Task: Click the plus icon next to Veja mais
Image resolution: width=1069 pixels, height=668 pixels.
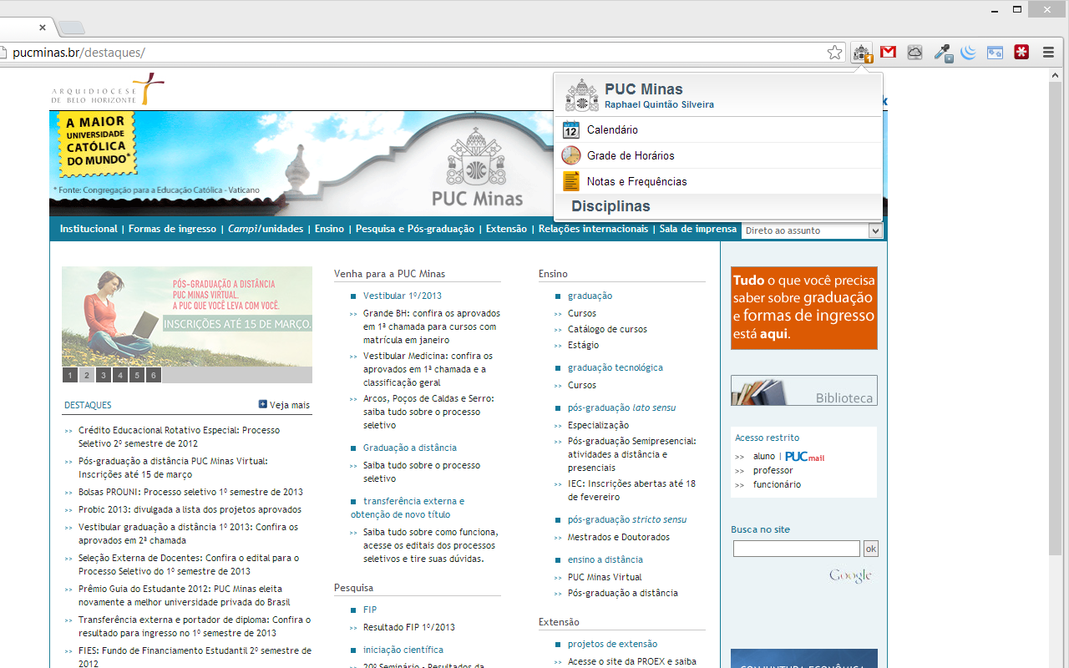Action: point(263,404)
